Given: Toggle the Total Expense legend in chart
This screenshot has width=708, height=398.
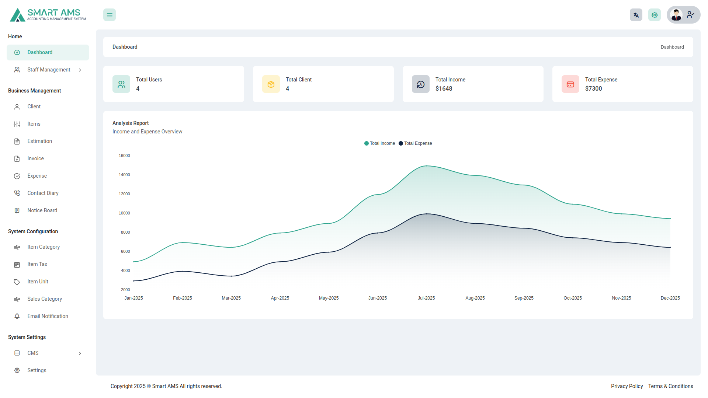Looking at the screenshot, I should pos(415,143).
